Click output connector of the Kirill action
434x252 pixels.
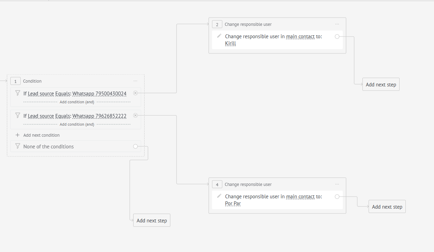pyautogui.click(x=337, y=36)
